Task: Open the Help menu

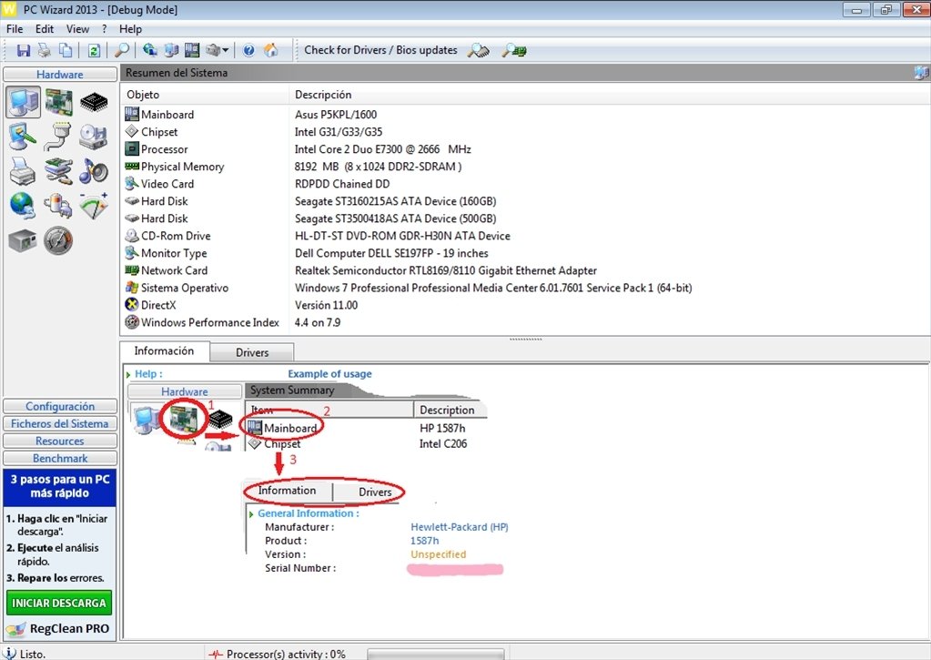Action: point(131,28)
